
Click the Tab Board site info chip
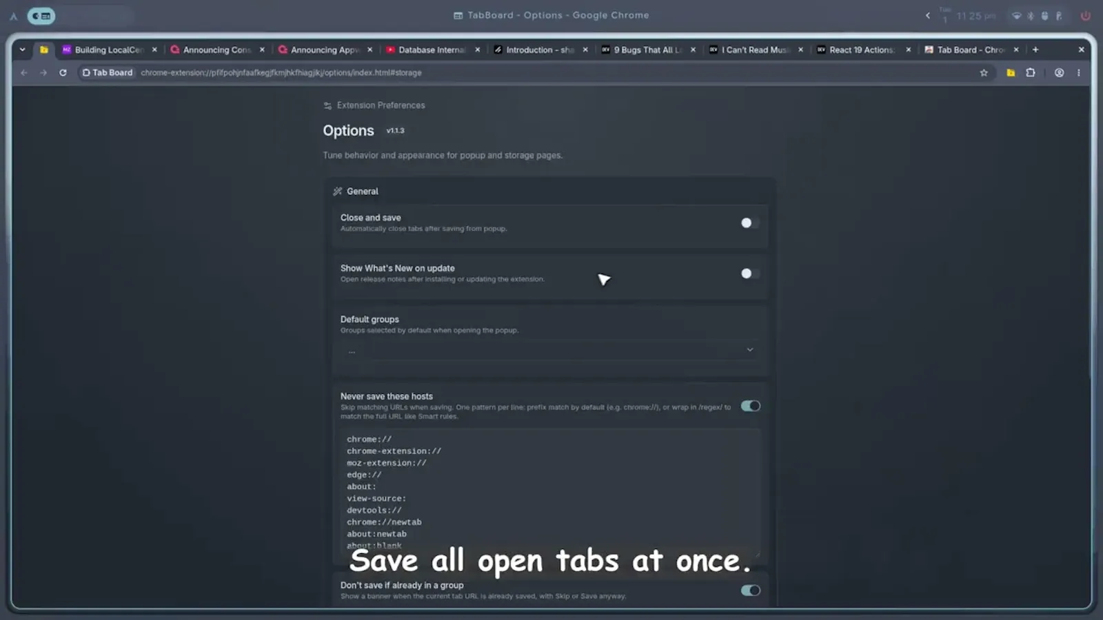[108, 72]
